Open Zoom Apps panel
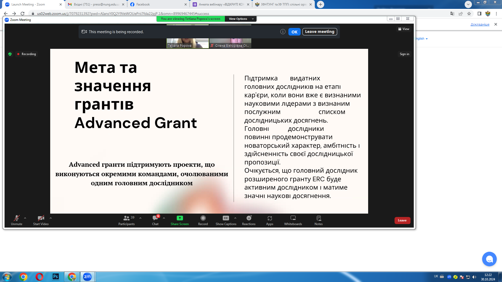Image resolution: width=502 pixels, height=282 pixels. pos(270,220)
